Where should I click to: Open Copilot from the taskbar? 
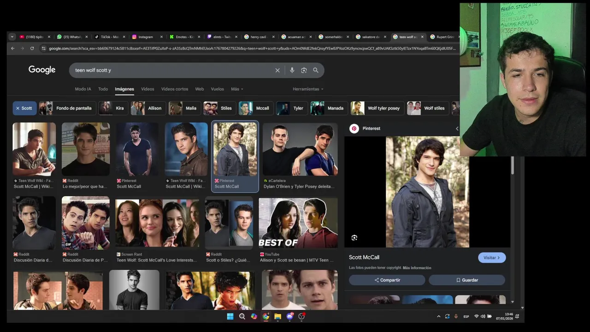click(x=254, y=316)
